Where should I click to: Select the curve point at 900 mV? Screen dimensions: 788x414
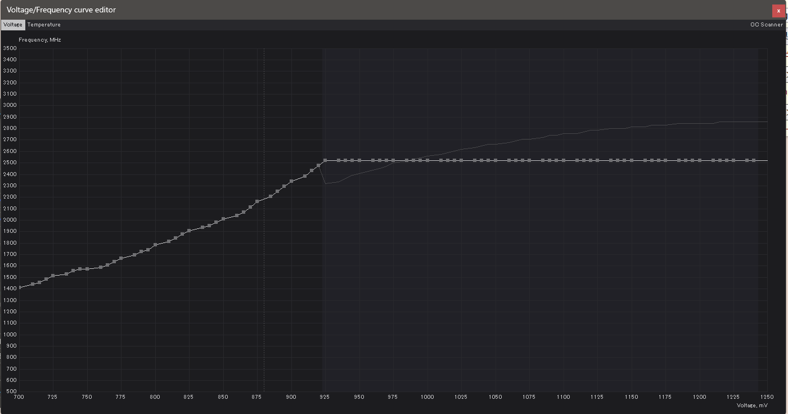point(291,181)
